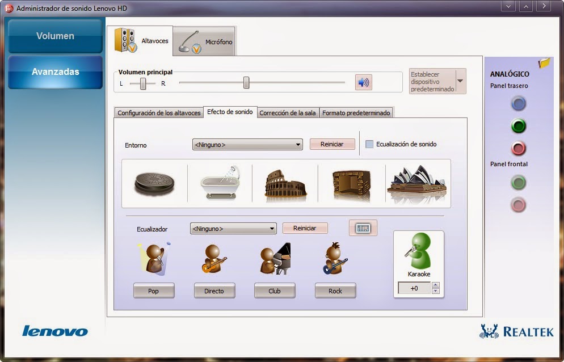Enable Ecualización de sonido checkbox

coord(369,144)
